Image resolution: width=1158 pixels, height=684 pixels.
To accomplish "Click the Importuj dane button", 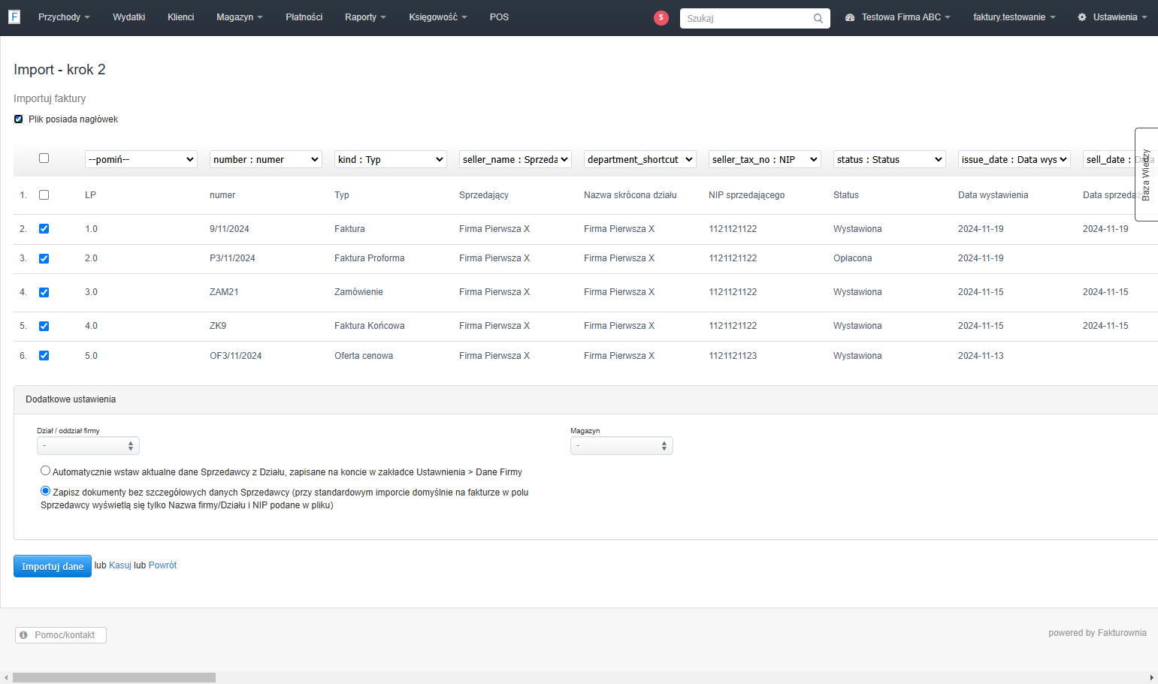I will coord(53,566).
